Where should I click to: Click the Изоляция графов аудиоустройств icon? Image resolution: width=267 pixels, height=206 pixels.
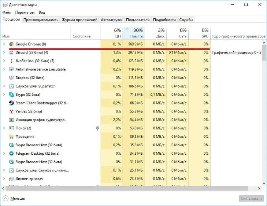coord(11,120)
